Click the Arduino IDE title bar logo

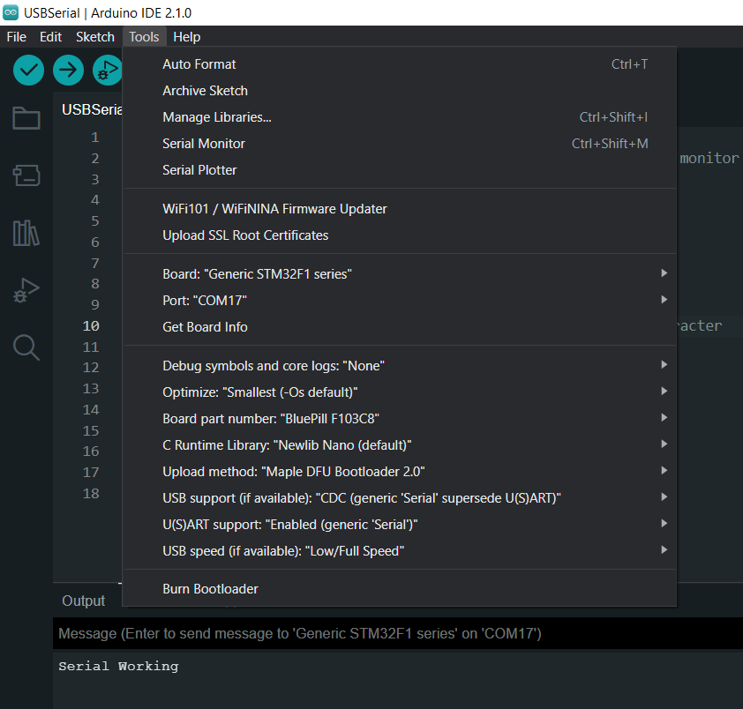[x=11, y=13]
